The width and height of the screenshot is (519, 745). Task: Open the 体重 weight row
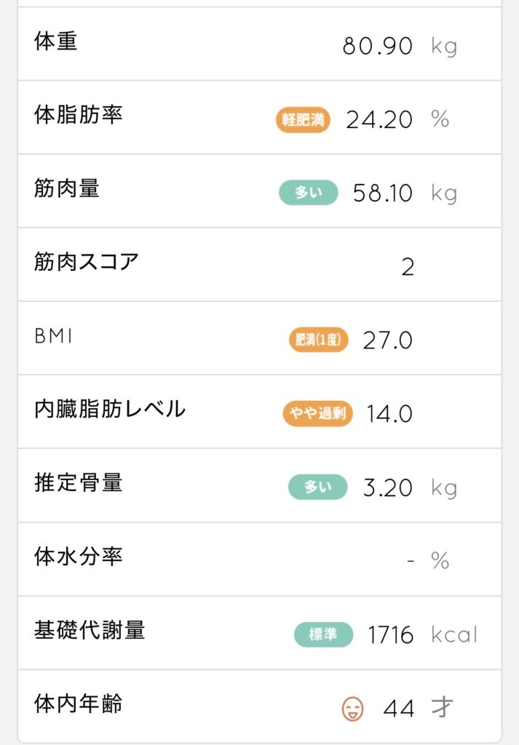tap(56, 41)
